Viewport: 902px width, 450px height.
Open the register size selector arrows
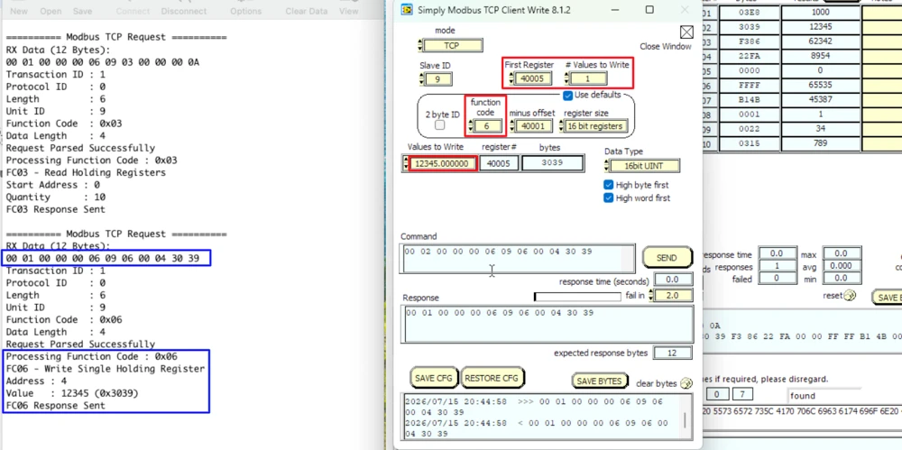pos(560,126)
